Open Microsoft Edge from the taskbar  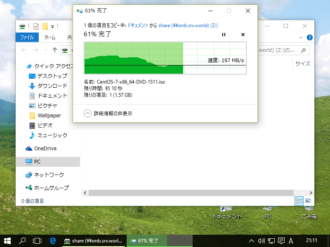coord(52,241)
